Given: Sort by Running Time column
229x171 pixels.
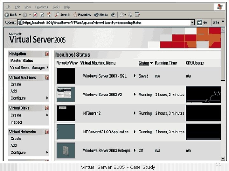Looking at the screenshot, I should coord(166,63).
